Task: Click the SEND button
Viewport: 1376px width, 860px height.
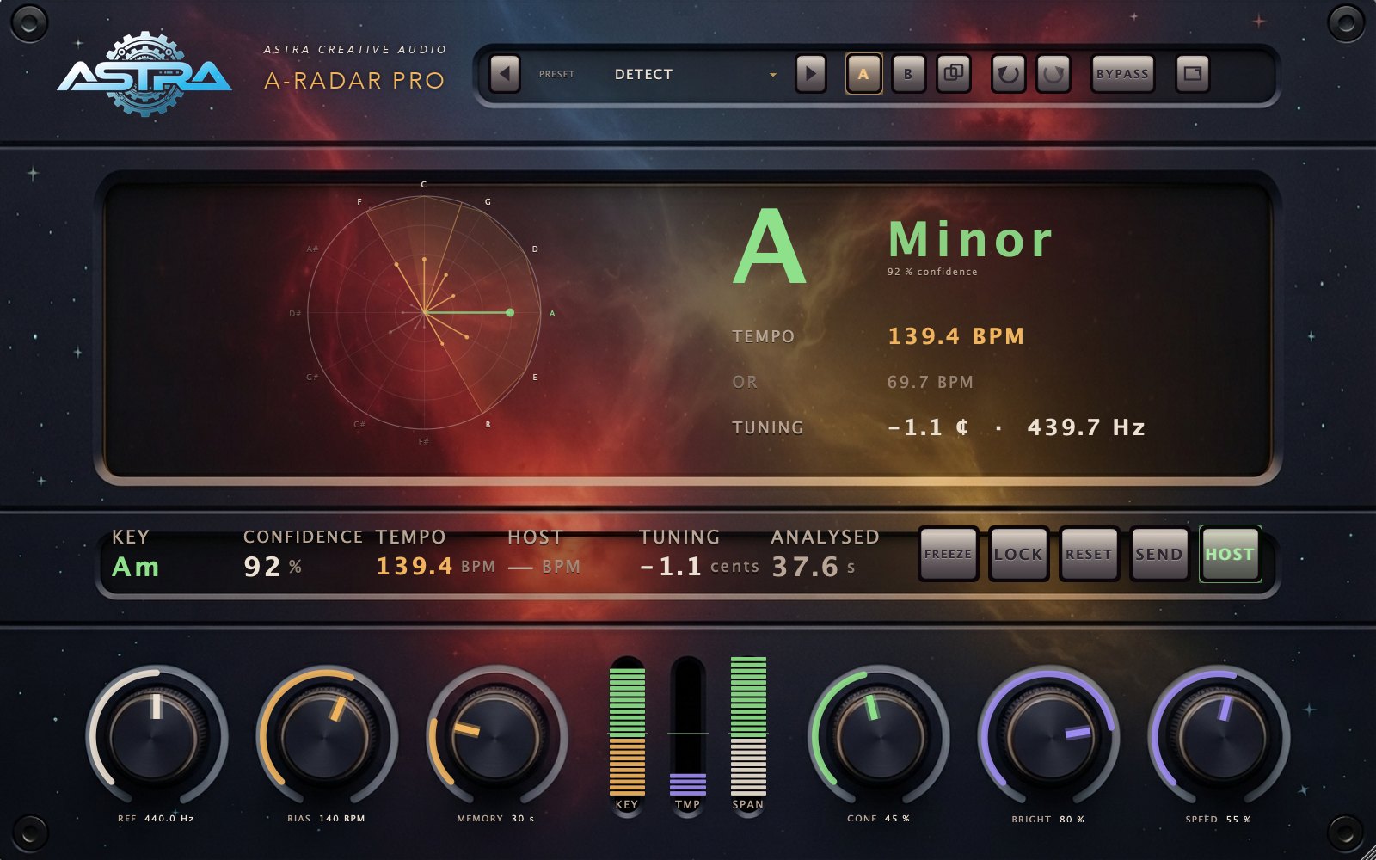Action: coord(1159,555)
